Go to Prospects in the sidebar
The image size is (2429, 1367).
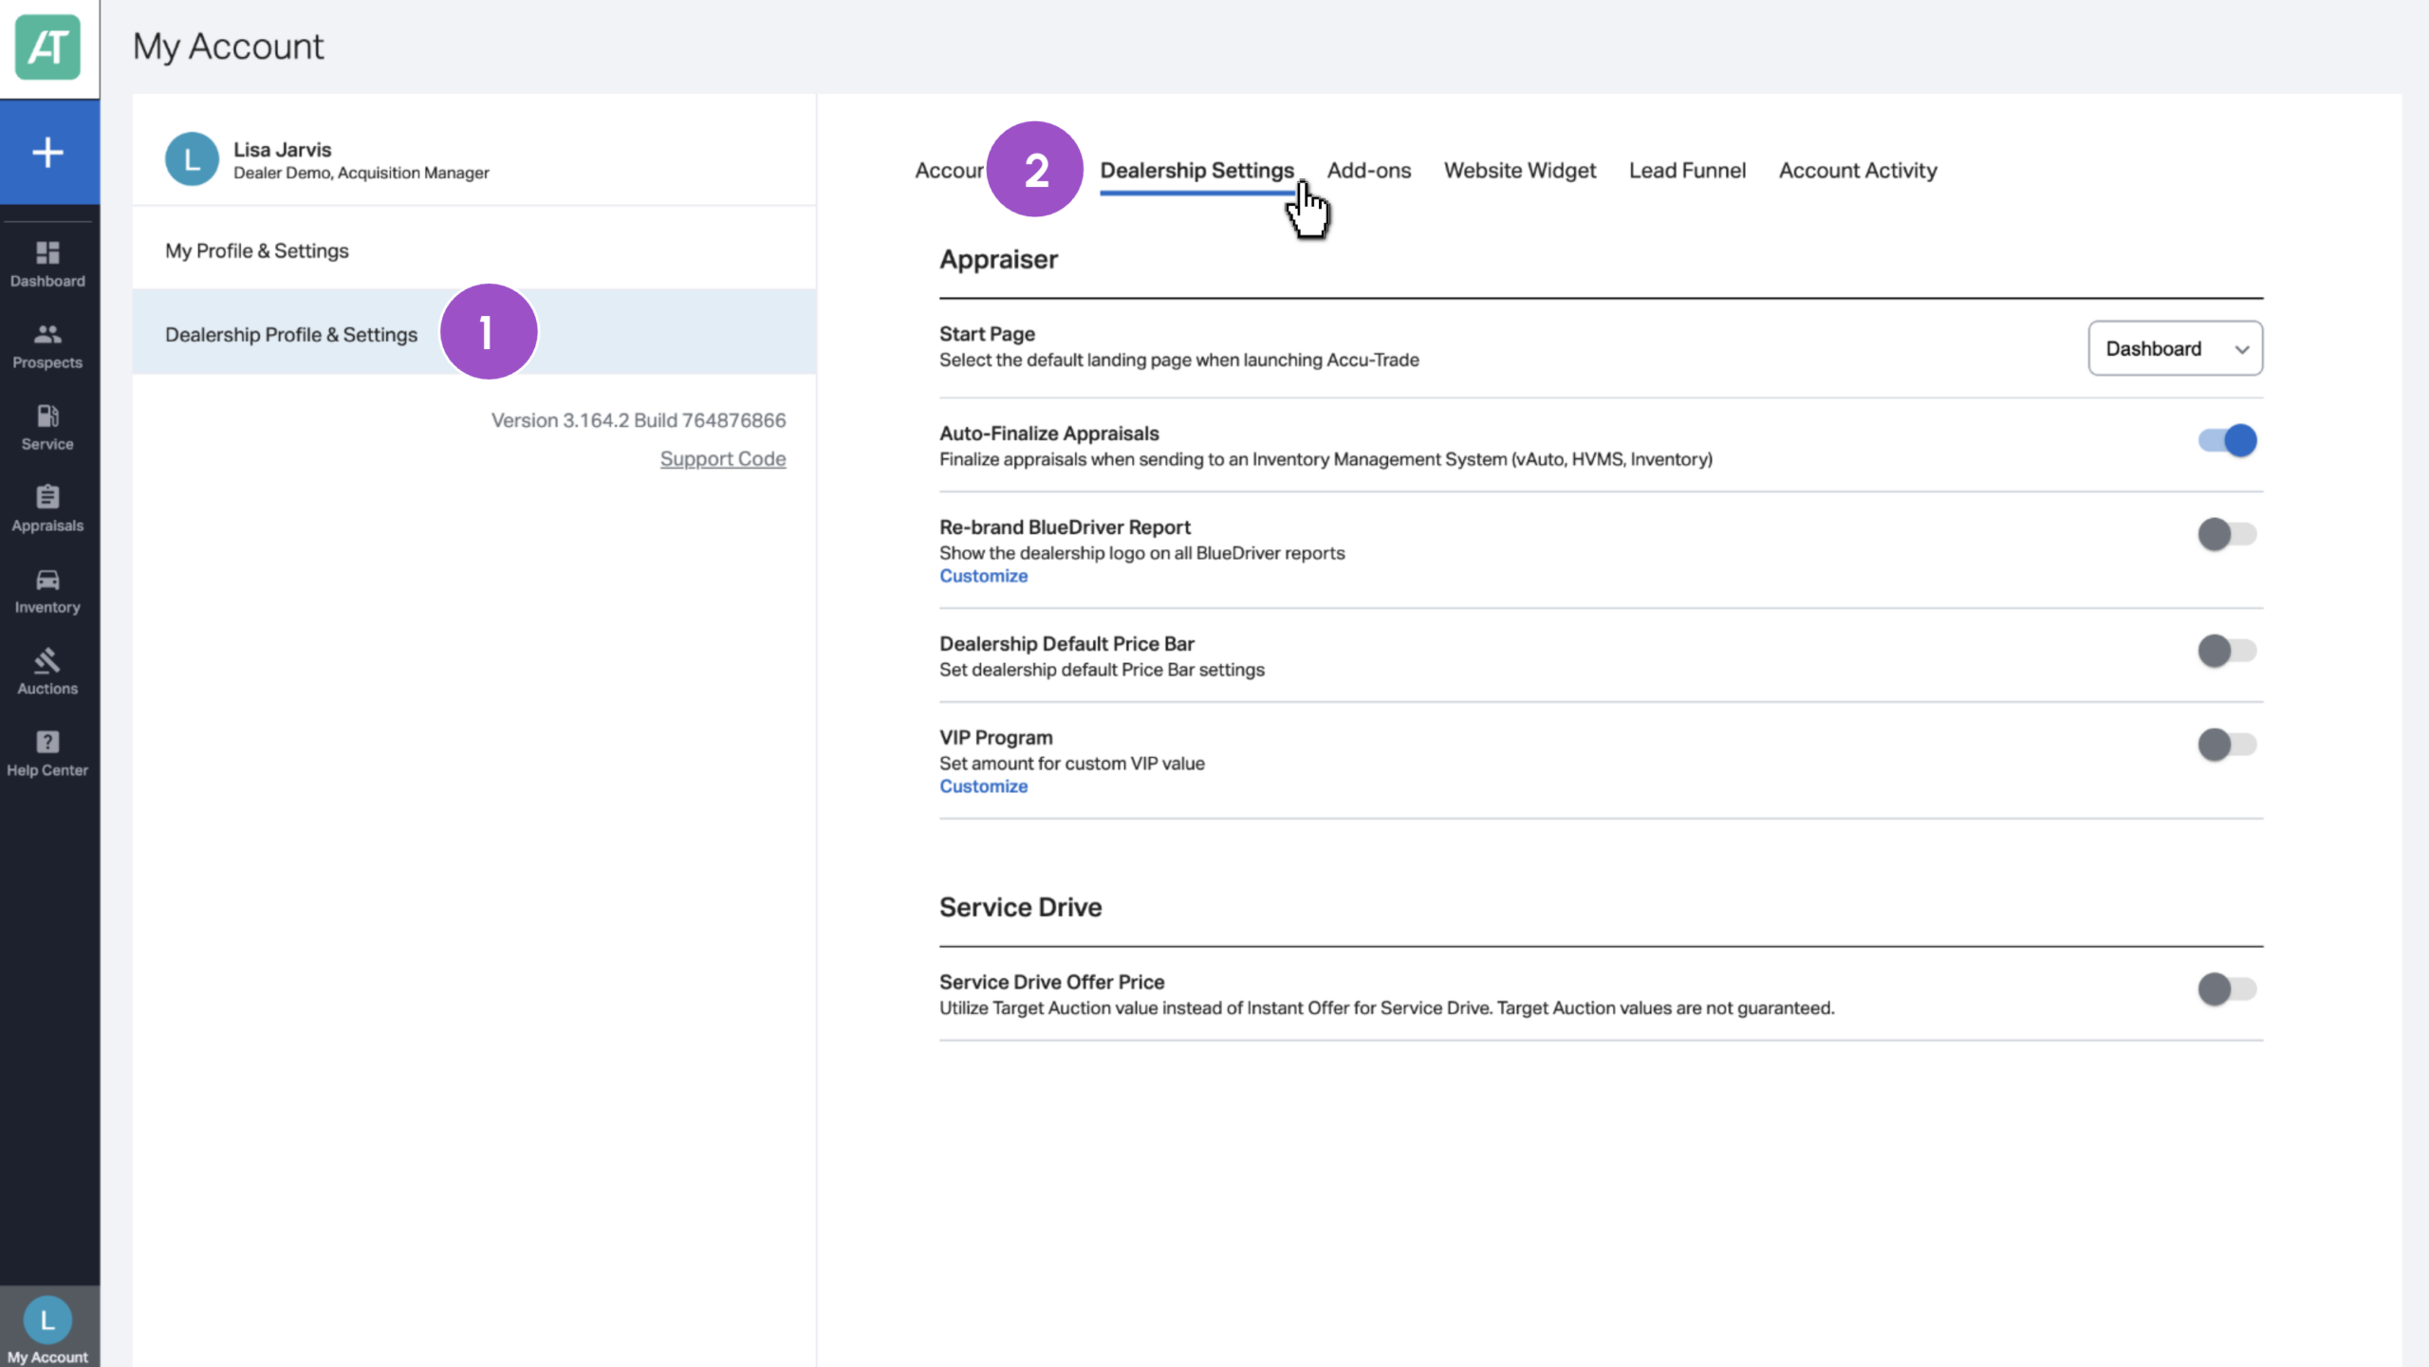47,346
